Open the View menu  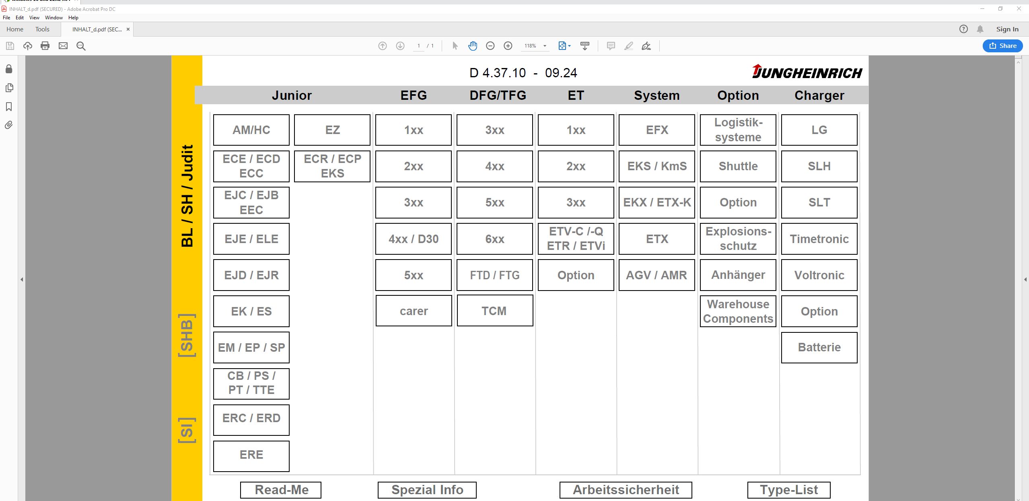pos(34,18)
